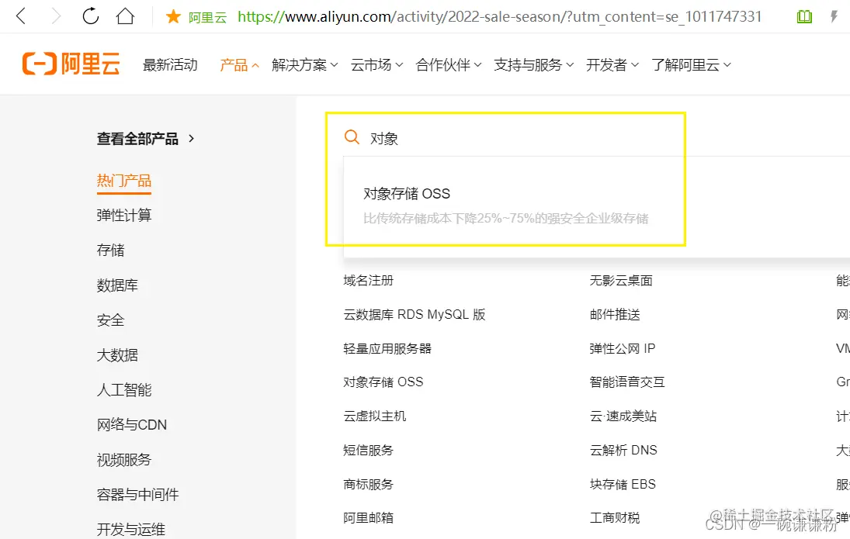Go back with the browser back arrow

point(21,16)
